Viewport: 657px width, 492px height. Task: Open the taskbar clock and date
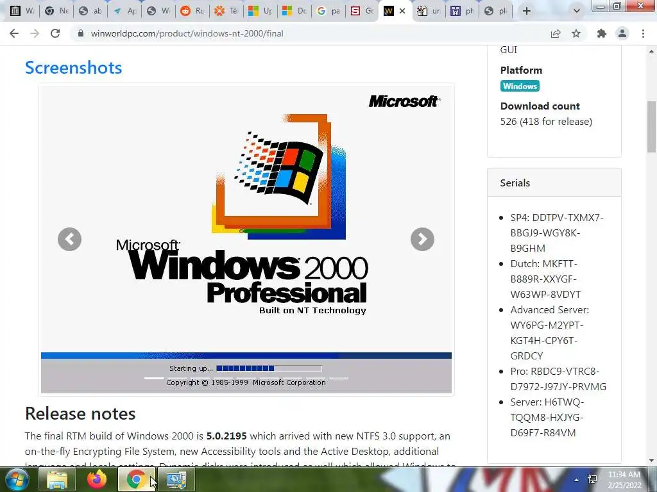pos(624,480)
